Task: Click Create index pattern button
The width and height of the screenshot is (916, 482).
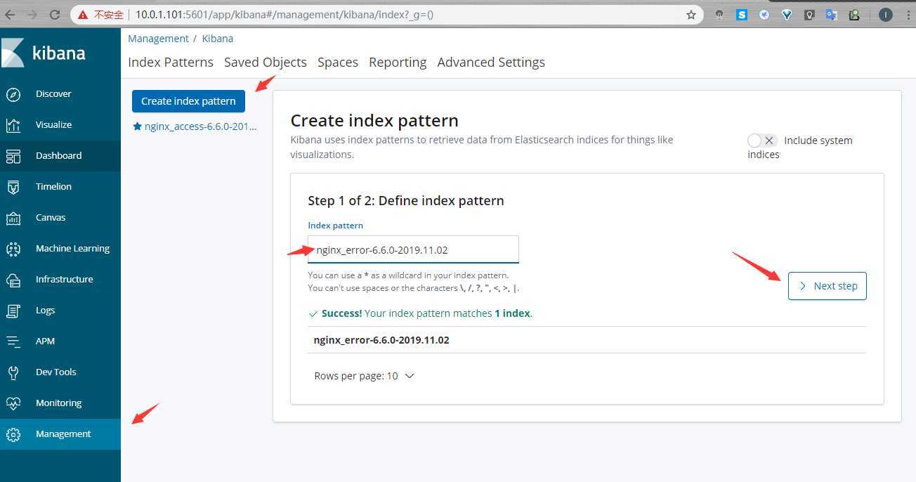Action: tap(188, 101)
